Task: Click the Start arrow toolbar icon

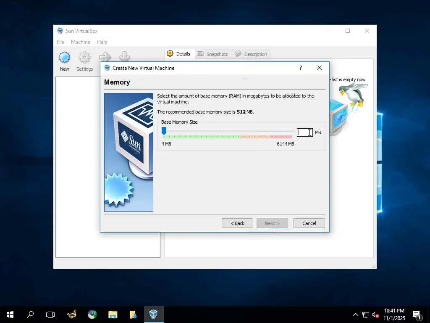Action: (x=105, y=57)
